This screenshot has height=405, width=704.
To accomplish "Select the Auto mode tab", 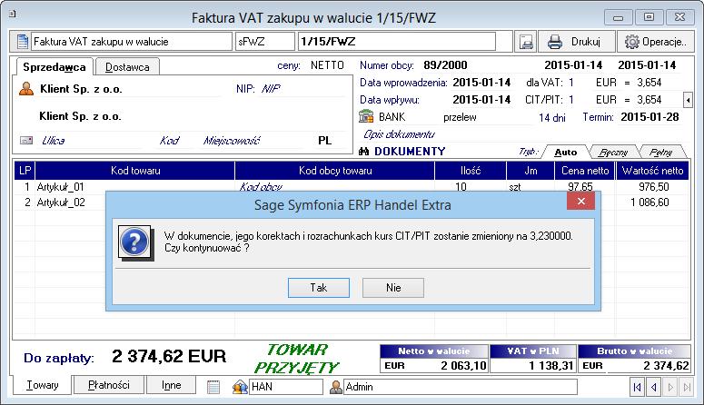I will click(566, 153).
